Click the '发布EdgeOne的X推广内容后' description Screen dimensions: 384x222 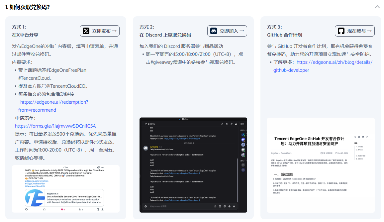click(x=65, y=50)
